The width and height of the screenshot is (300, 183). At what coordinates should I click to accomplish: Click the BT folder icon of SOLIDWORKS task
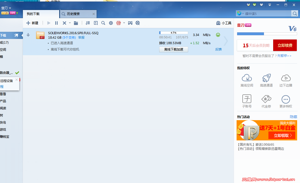coord(40,35)
